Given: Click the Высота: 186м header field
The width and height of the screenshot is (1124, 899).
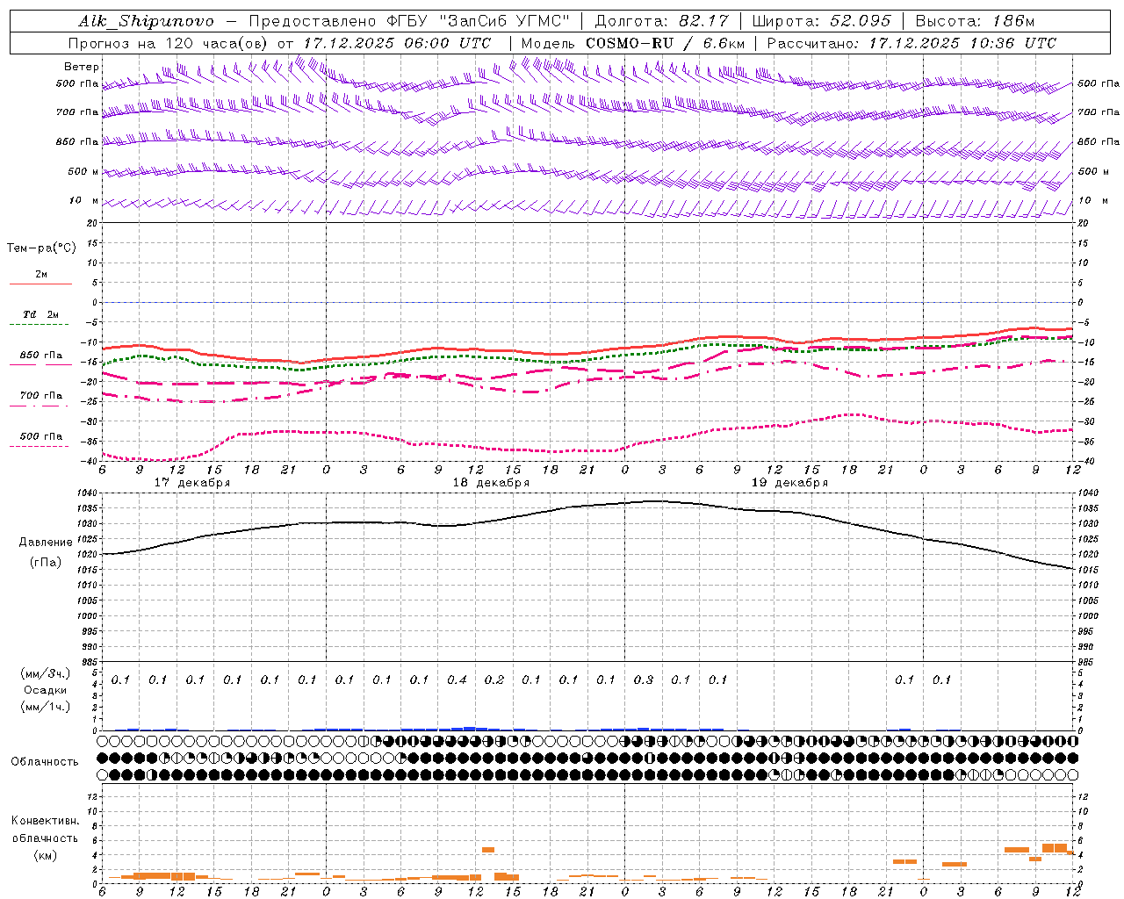Looking at the screenshot, I should (975, 21).
